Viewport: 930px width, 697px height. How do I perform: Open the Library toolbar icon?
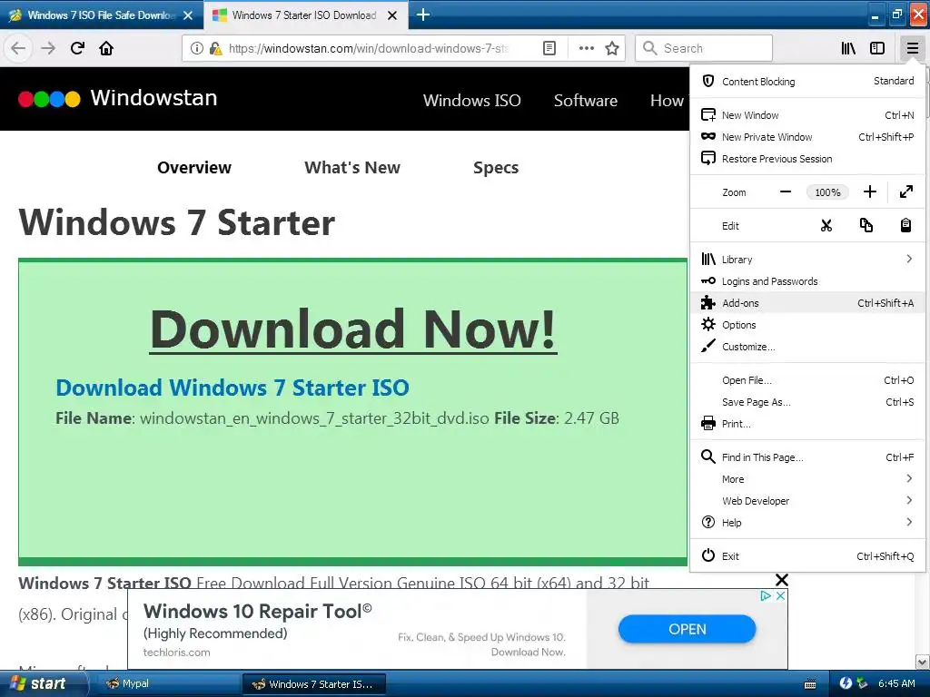pyautogui.click(x=848, y=48)
